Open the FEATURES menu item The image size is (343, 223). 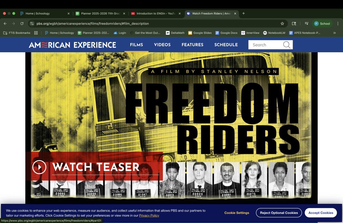[192, 45]
